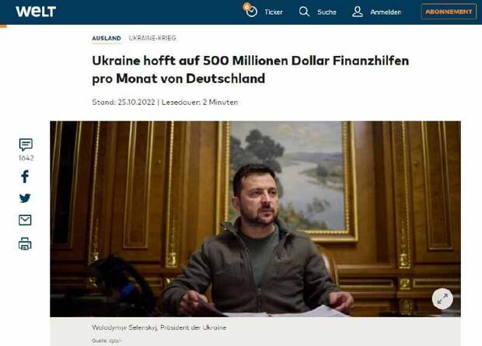Click the Anmelden login link

pos(386,12)
